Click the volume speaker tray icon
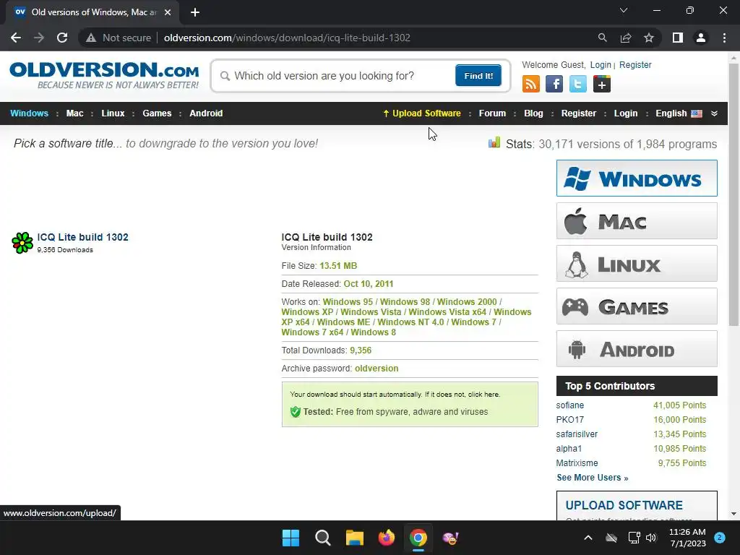 click(651, 538)
